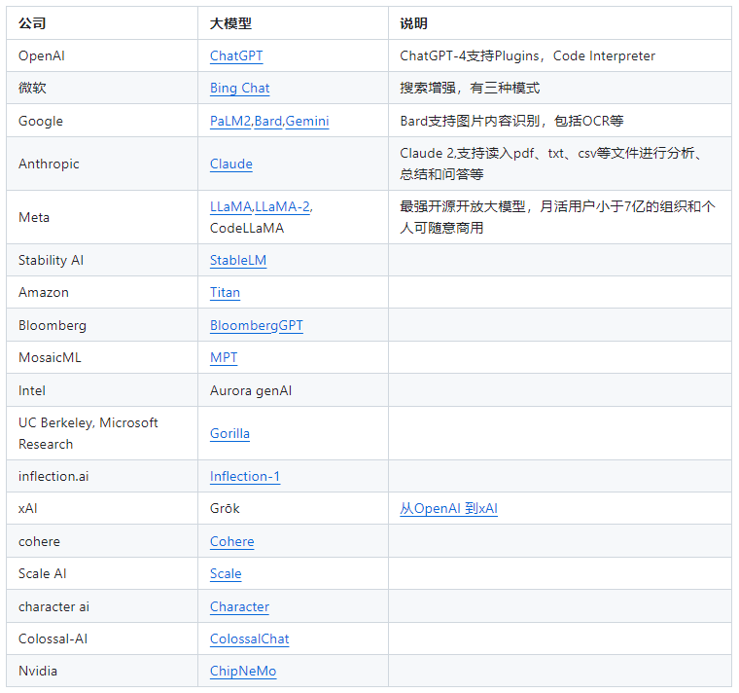Image resolution: width=739 pixels, height=693 pixels.
Task: Click the CodeLLaMA text in Meta row
Action: point(247,229)
